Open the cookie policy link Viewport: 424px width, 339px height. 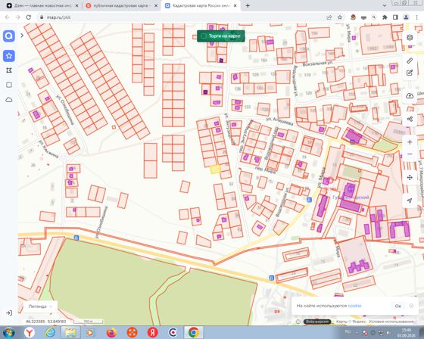(x=354, y=306)
